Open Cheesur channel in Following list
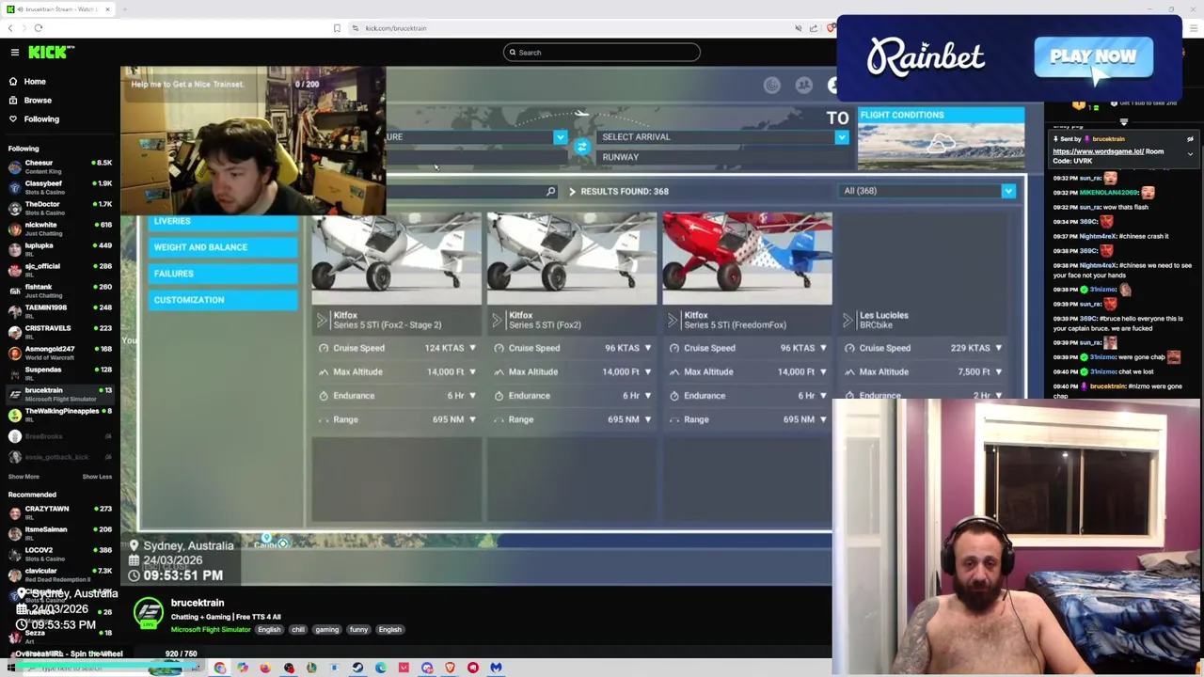Screen dimensions: 1204x677 58,166
